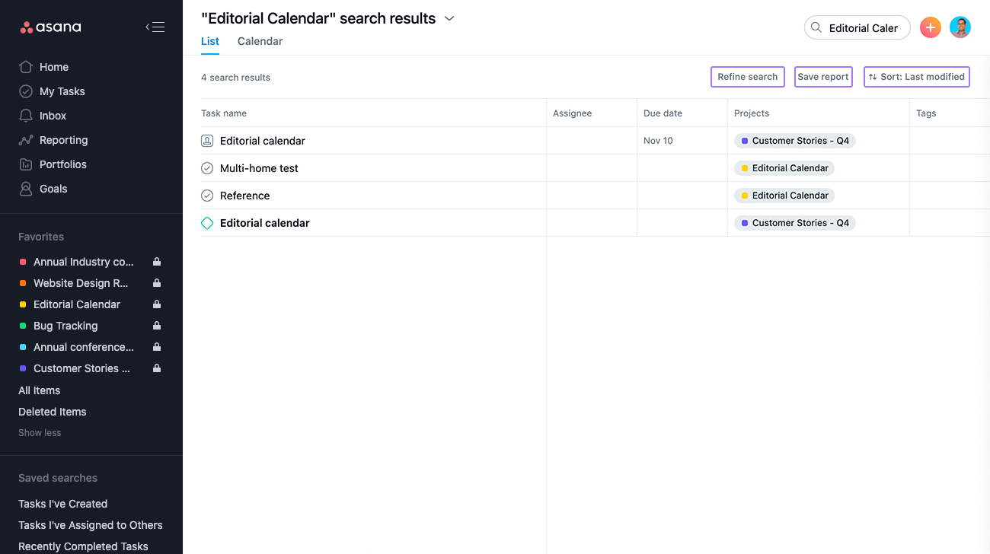Viewport: 990px width, 554px height.
Task: Open Recently Completed Tasks saved search
Action: tap(83, 546)
